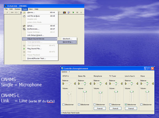Open the File menu in EchoLink
The image size is (159, 118).
pyautogui.click(x=6, y=9)
